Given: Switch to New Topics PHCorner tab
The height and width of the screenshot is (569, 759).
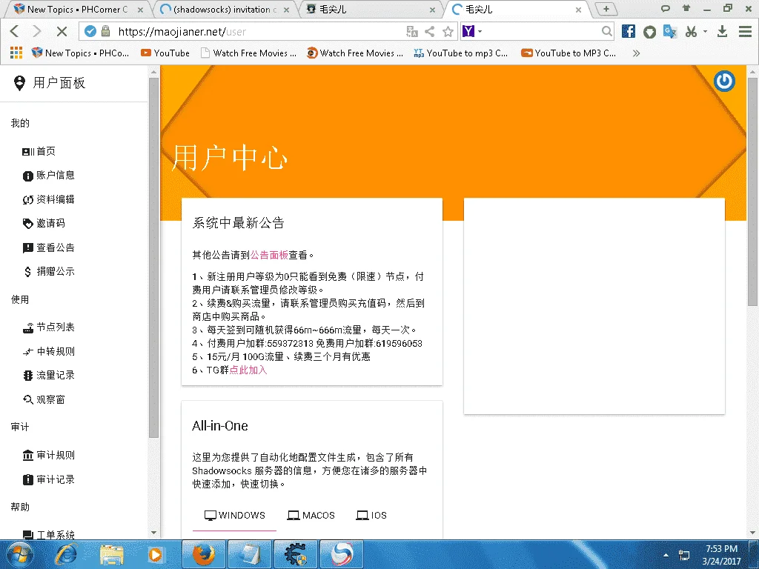Looking at the screenshot, I should click(x=76, y=9).
